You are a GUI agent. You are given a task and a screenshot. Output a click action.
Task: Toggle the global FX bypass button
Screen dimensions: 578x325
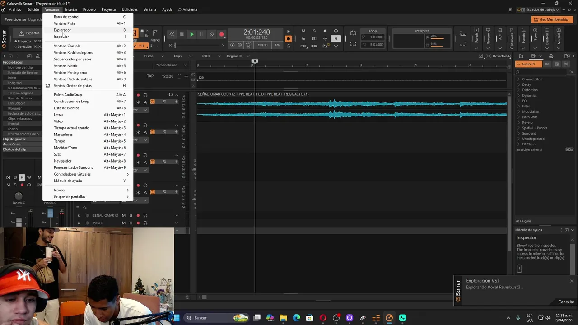coord(303,39)
